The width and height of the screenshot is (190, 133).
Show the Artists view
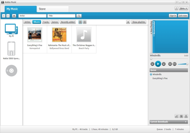27,22
